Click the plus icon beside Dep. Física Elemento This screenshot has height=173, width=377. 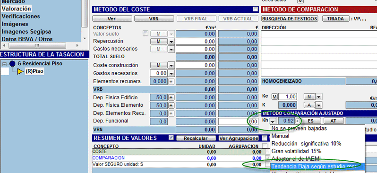tap(171, 105)
